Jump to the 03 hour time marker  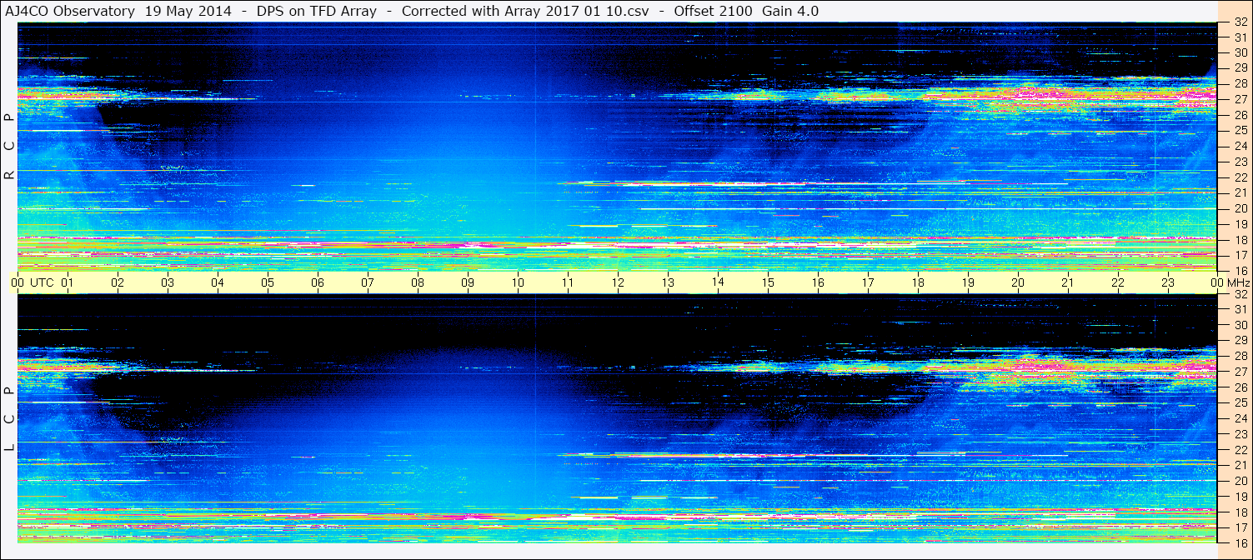point(168,283)
